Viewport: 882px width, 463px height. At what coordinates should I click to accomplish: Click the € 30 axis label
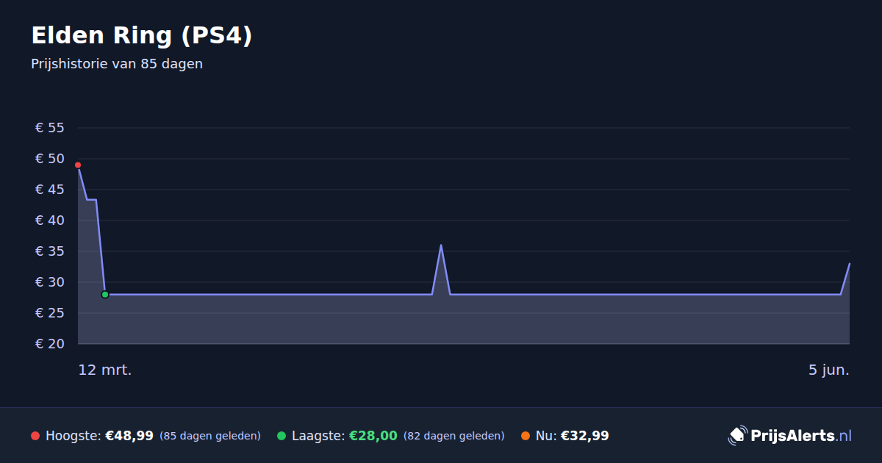tap(50, 282)
